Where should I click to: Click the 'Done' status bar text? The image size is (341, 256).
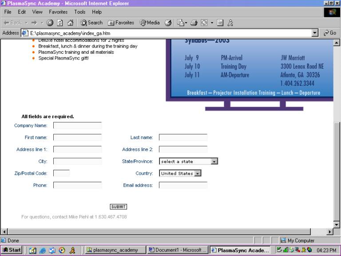[x=13, y=240]
